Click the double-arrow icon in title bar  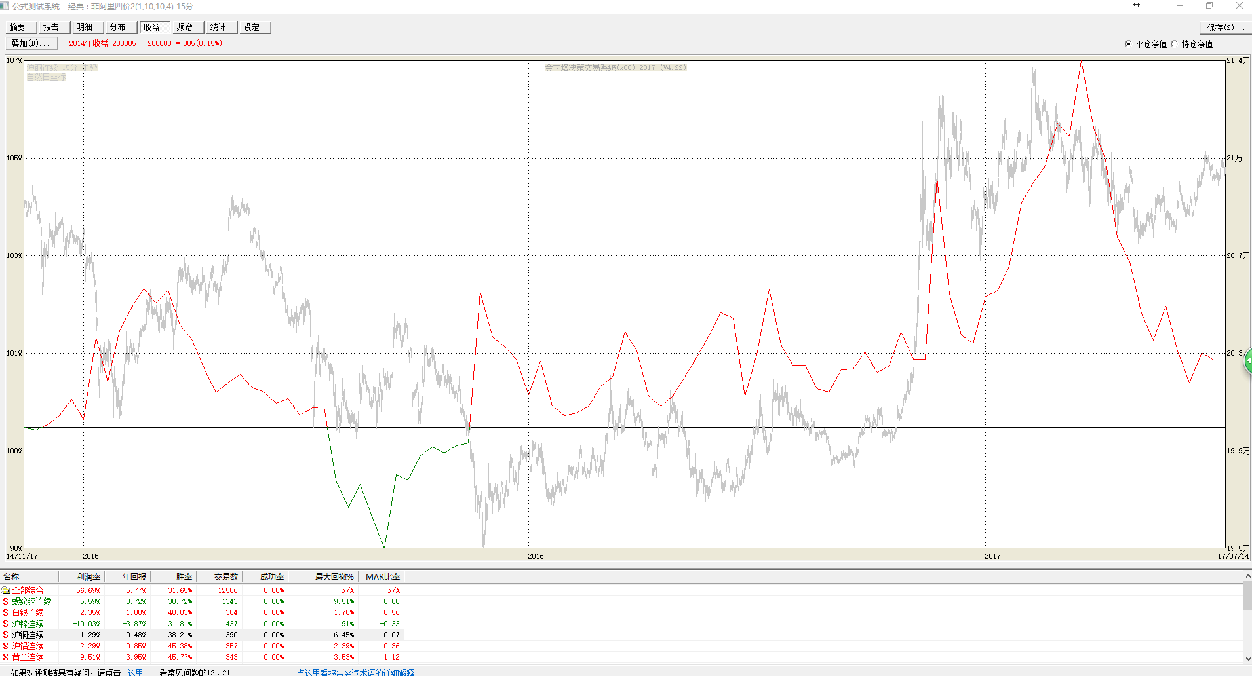tap(1137, 5)
